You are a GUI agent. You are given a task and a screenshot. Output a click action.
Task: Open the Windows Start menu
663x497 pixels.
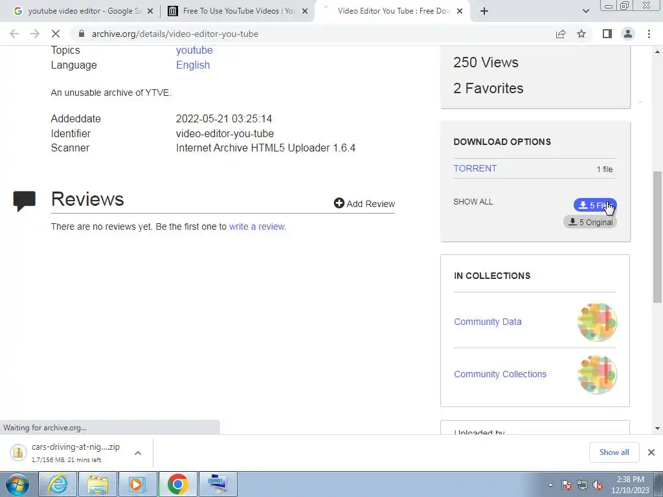coord(17,484)
